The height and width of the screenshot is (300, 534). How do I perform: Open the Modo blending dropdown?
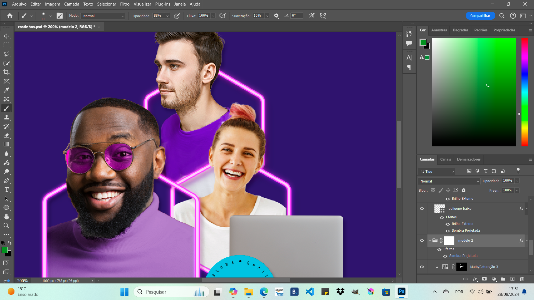click(x=102, y=16)
